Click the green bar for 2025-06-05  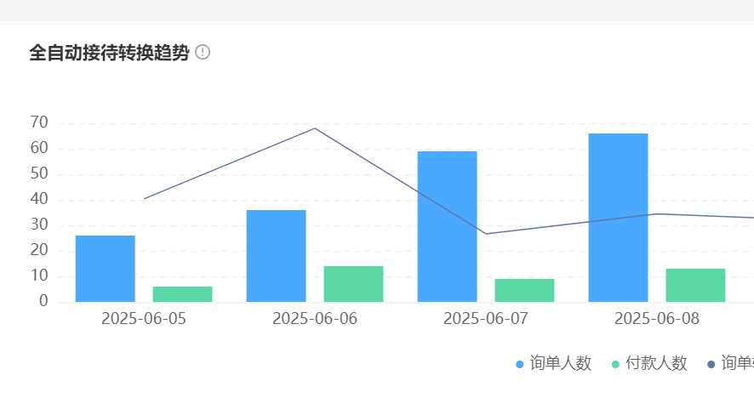pos(182,294)
